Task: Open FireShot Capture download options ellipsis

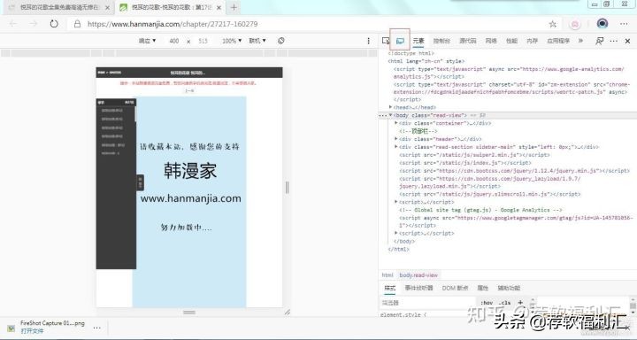Action: tap(96, 328)
